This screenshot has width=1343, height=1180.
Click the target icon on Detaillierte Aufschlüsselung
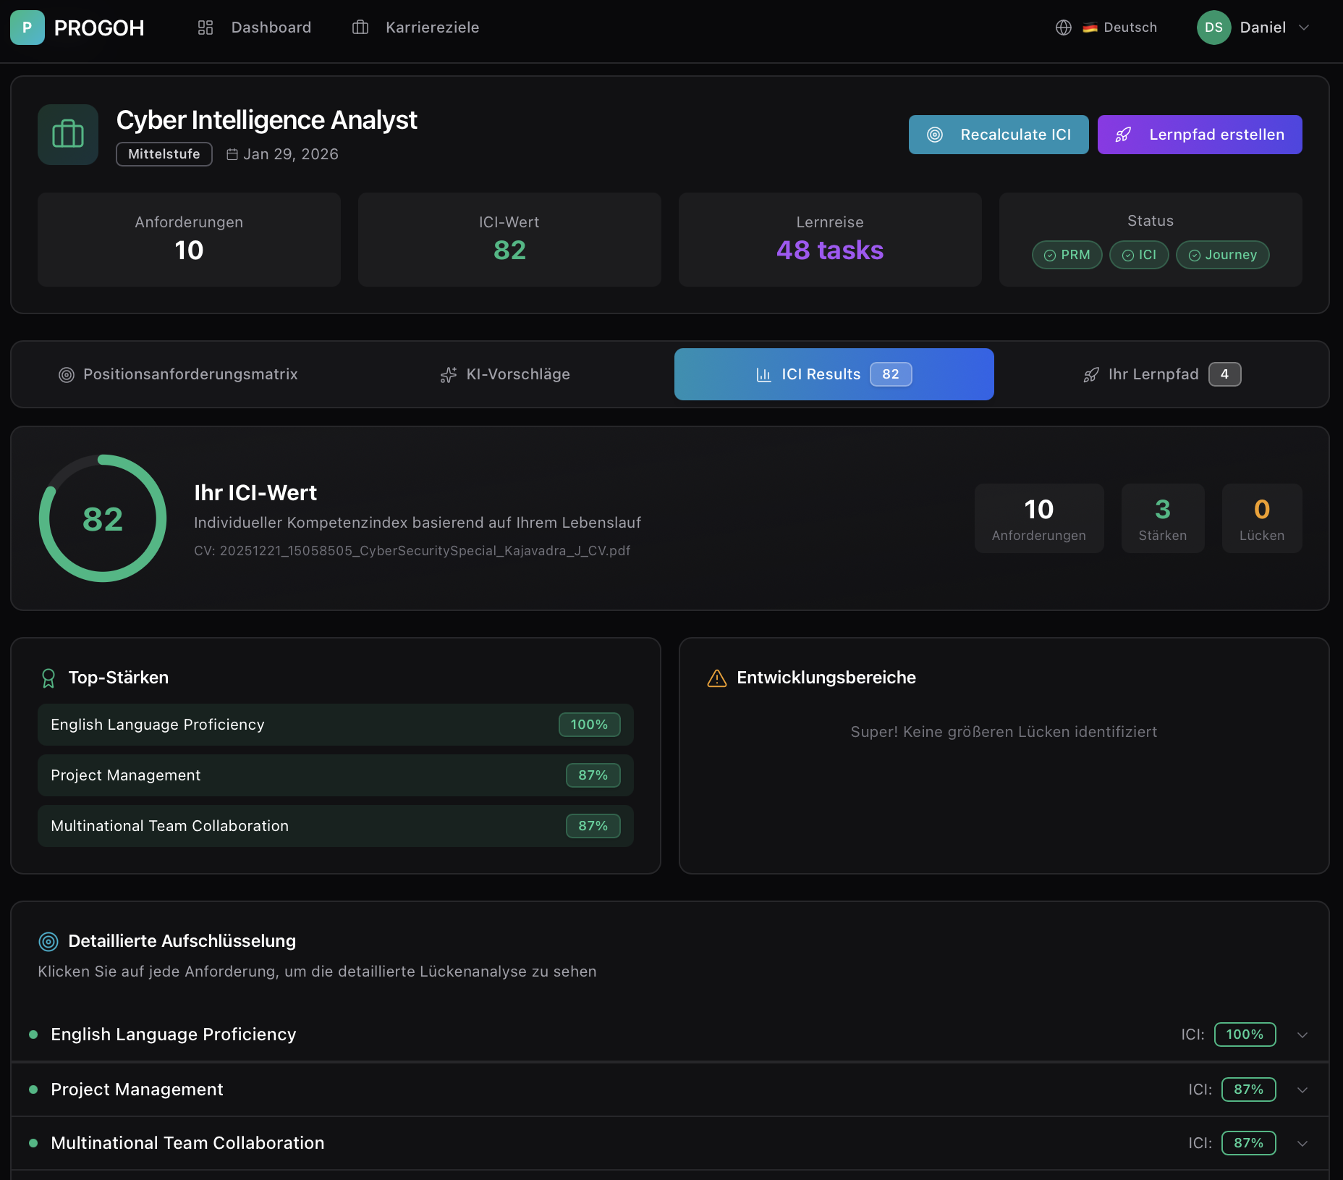pyautogui.click(x=48, y=941)
